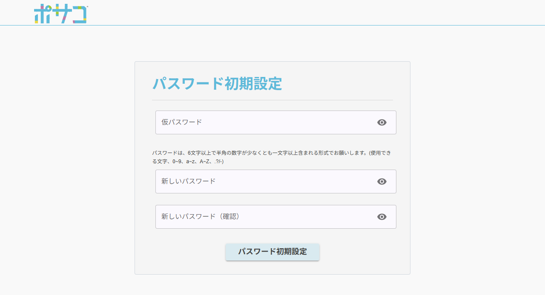This screenshot has height=295, width=545.
Task: Focus the 仮パスワード input field
Action: pos(276,122)
